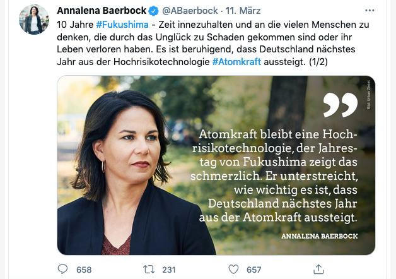Click the reply speech bubble icon
This screenshot has width=396, height=279.
(x=62, y=269)
